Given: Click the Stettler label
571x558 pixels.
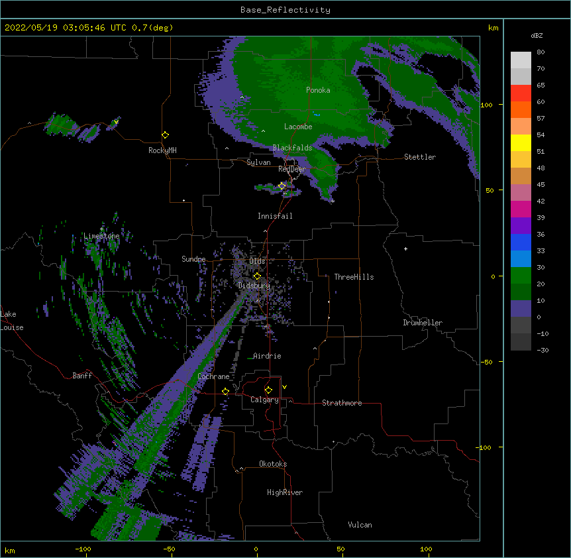Looking at the screenshot, I should point(420,157).
